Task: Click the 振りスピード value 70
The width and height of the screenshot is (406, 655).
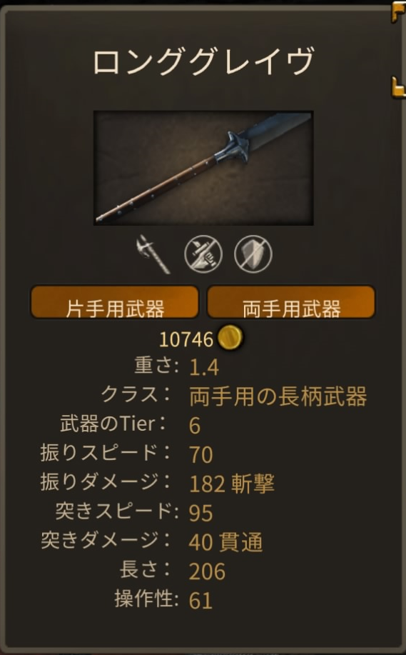Action: pos(201,454)
